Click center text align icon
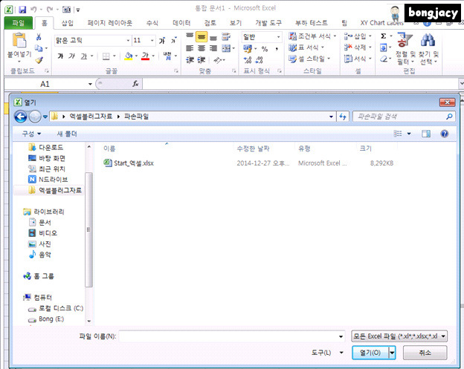464x369 pixels. click(202, 48)
